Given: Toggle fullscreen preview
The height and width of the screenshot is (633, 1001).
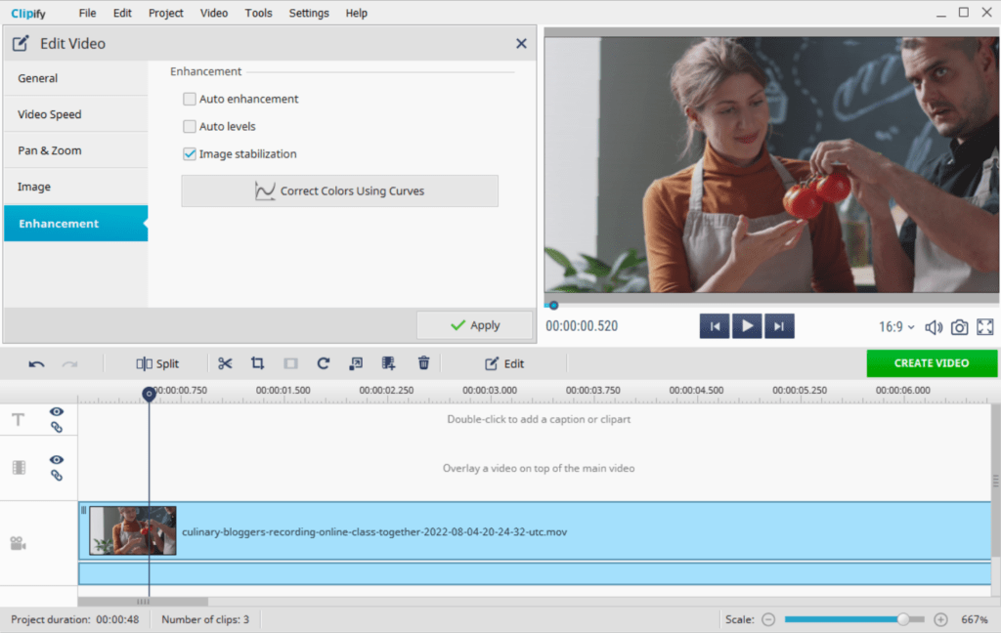Looking at the screenshot, I should tap(985, 326).
